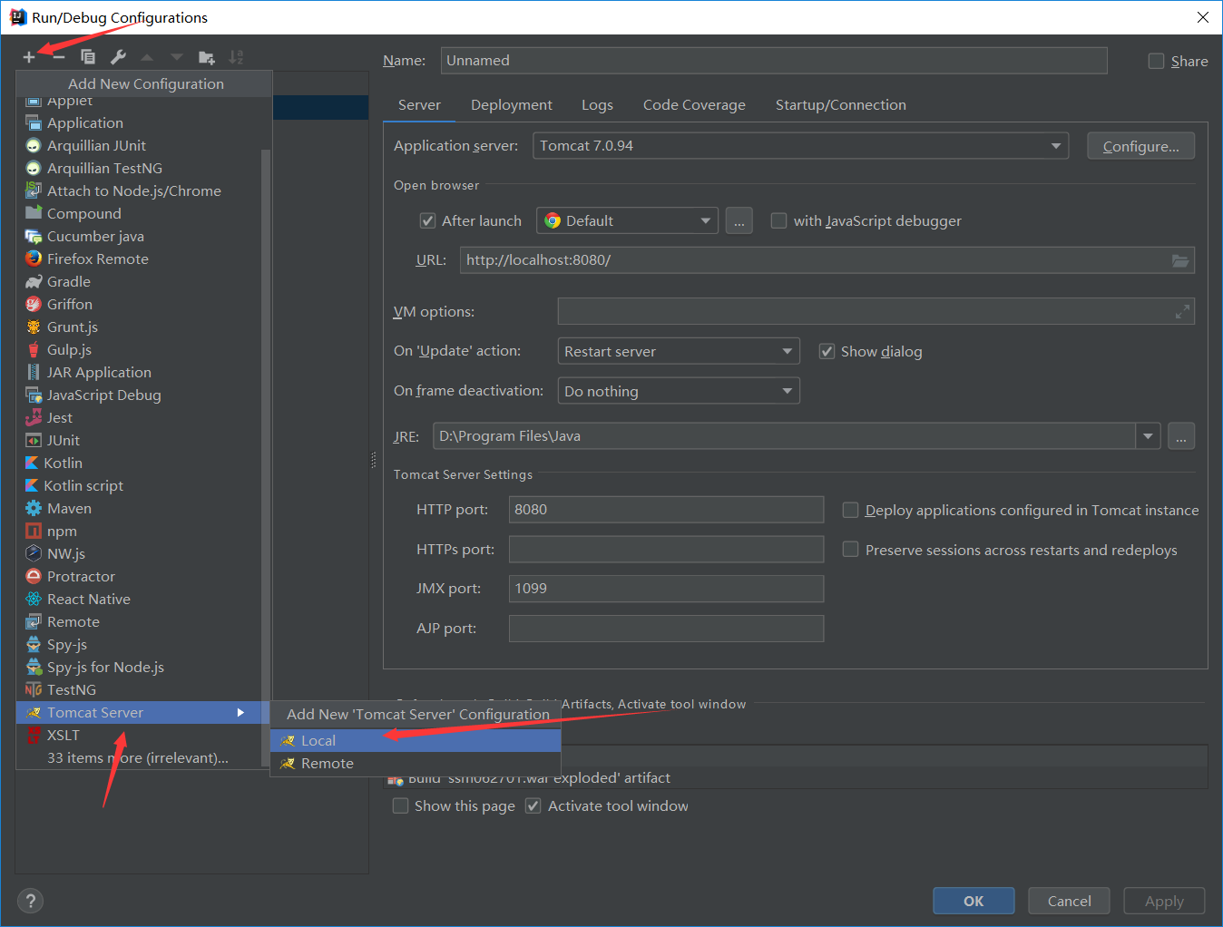Expand VM options field with arrows icon
Screen dimensions: 1223x927
[x=1182, y=312]
